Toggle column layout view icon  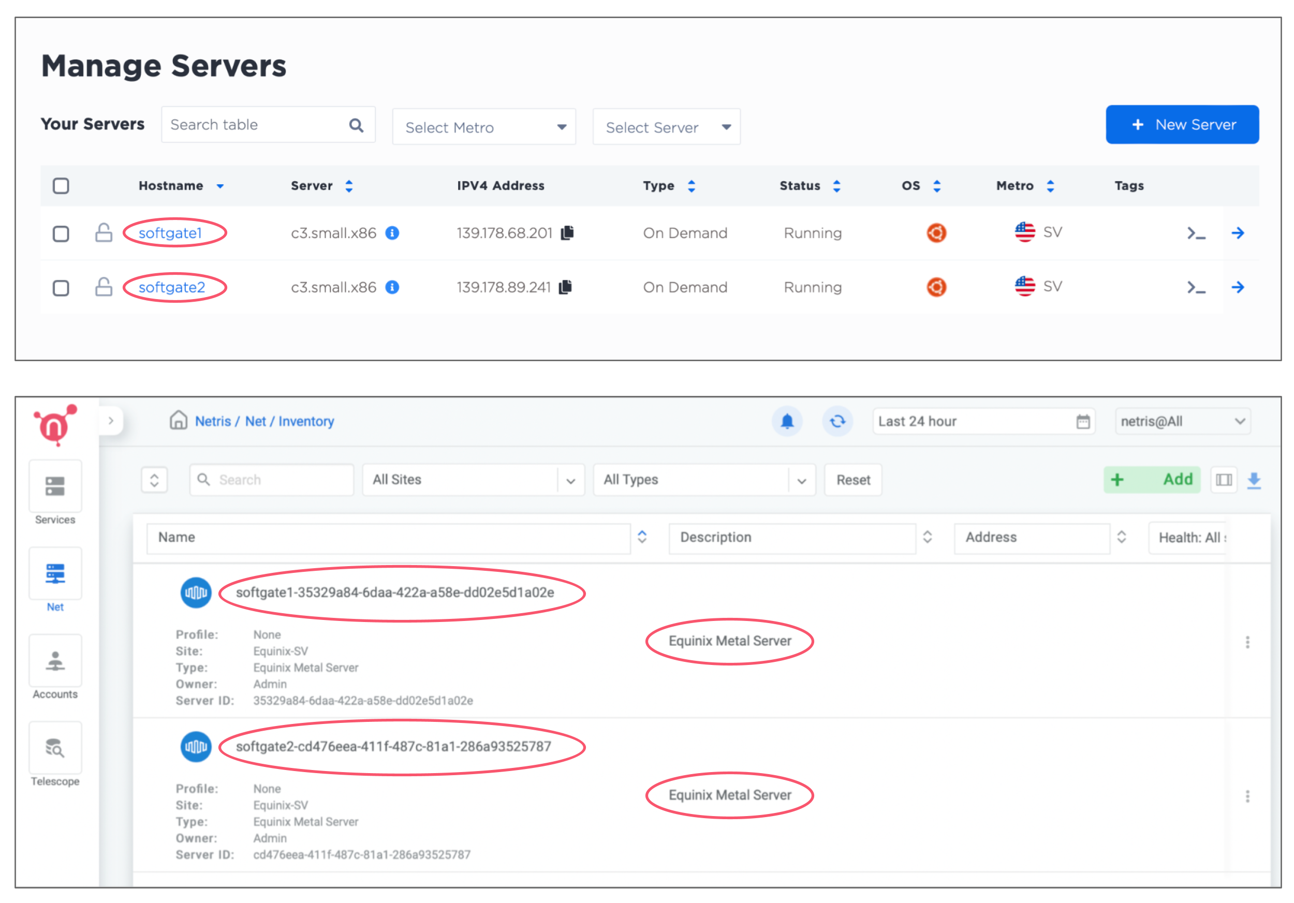[1224, 480]
